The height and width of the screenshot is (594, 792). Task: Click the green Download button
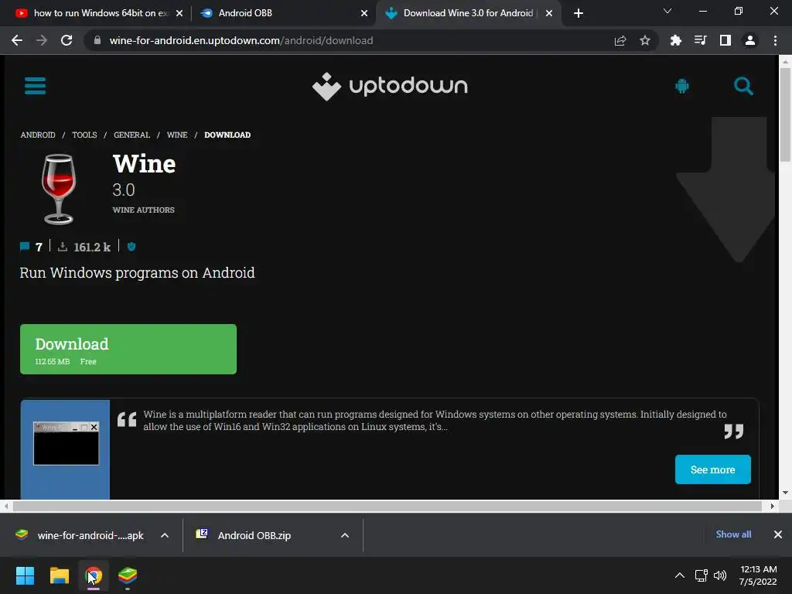coord(128,349)
